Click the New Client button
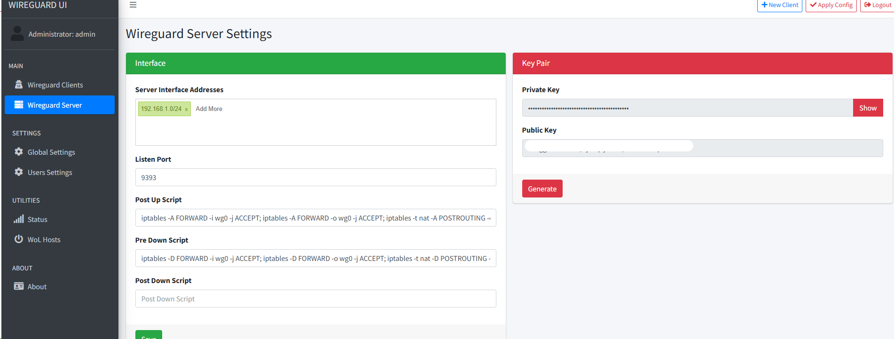This screenshot has height=339, width=894. click(x=780, y=5)
